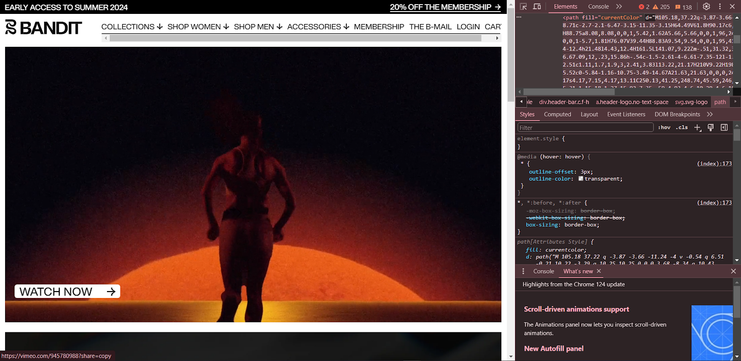
Task: Click the red errors count badge
Action: 644,7
